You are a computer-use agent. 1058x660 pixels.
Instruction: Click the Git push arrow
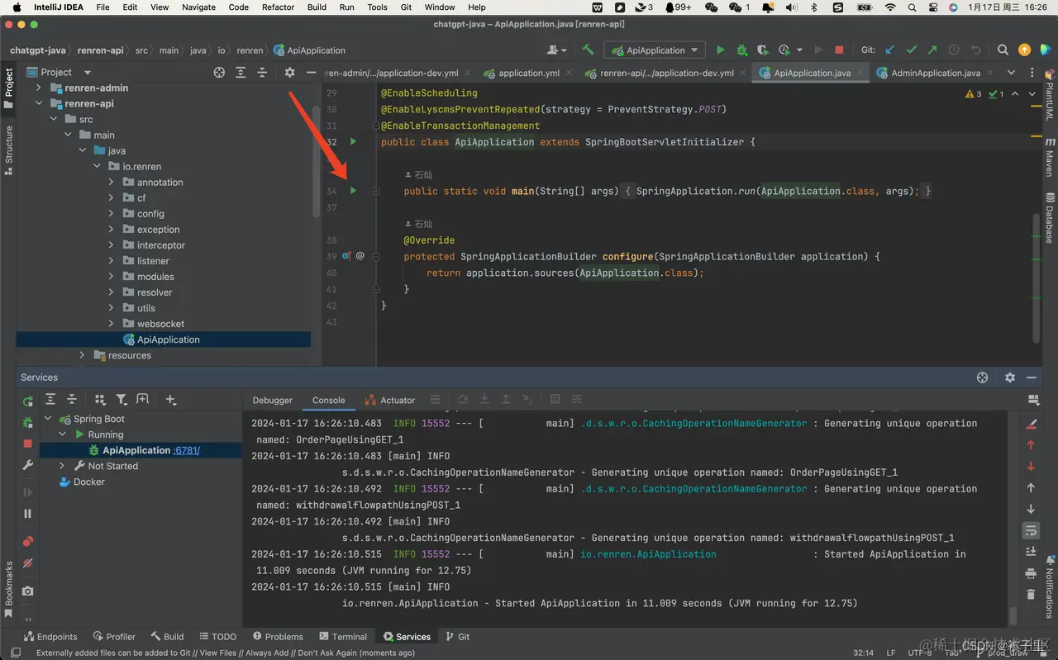coord(932,50)
